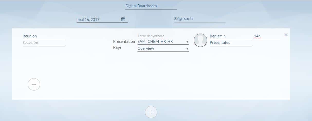The image size is (312, 121).
Task: Click the Écran de synthèse caption
Action: coord(151,36)
